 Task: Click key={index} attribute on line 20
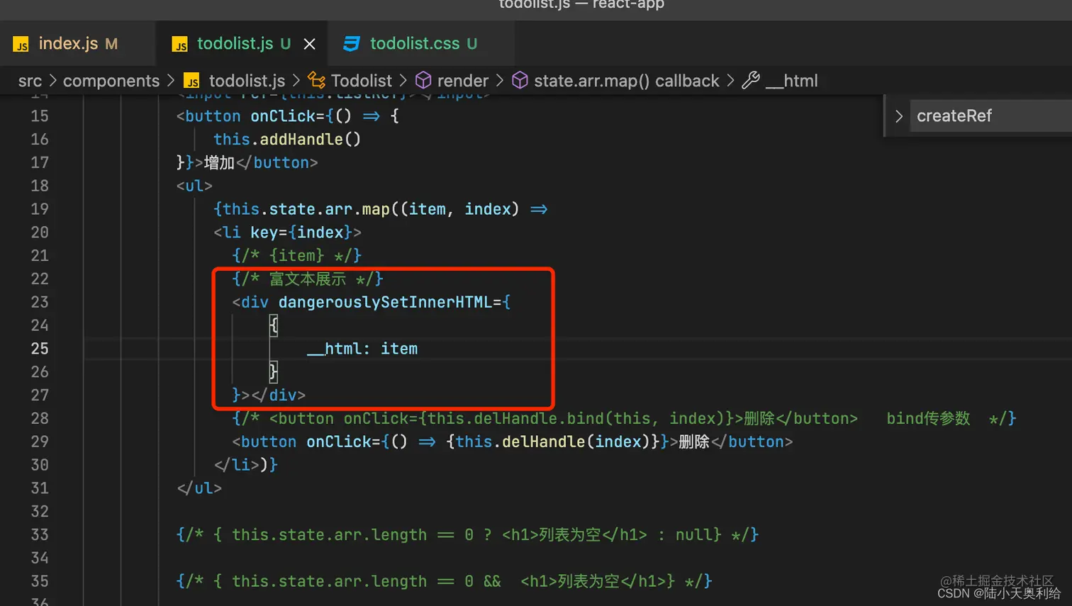301,232
